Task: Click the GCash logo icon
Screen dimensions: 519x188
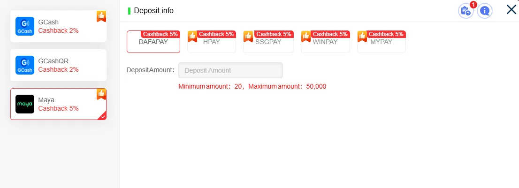Action: (x=25, y=26)
